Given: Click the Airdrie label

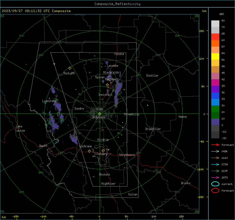Looking at the screenshot, I should [103, 140].
